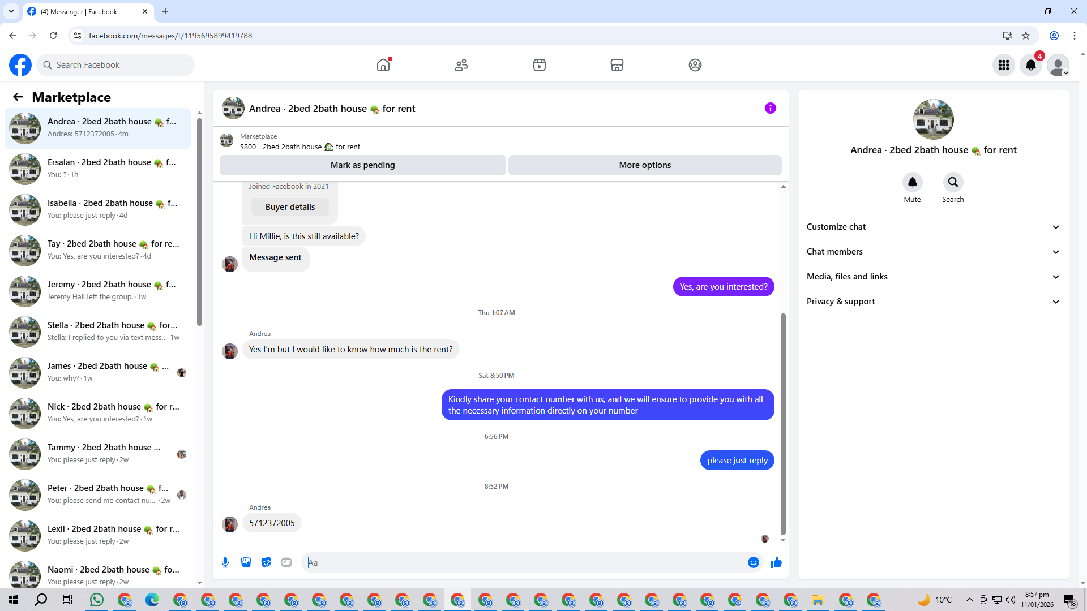Open conversation information purple icon
This screenshot has width=1087, height=611.
click(771, 108)
